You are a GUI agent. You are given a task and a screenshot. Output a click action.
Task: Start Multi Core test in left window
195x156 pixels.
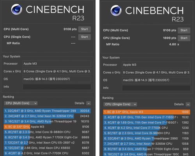(x=85, y=29)
